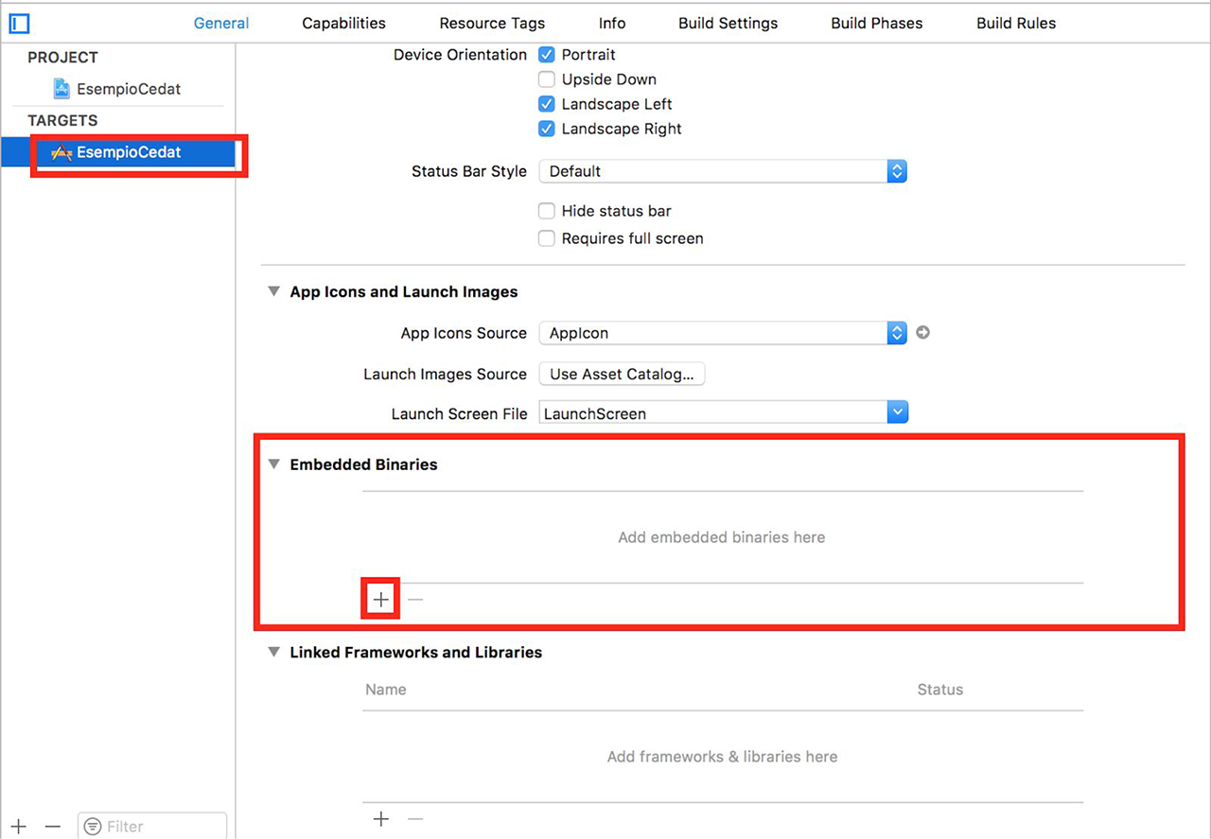Viewport: 1211px width, 839px height.
Task: Toggle the project navigator sidebar icon
Action: pyautogui.click(x=19, y=24)
